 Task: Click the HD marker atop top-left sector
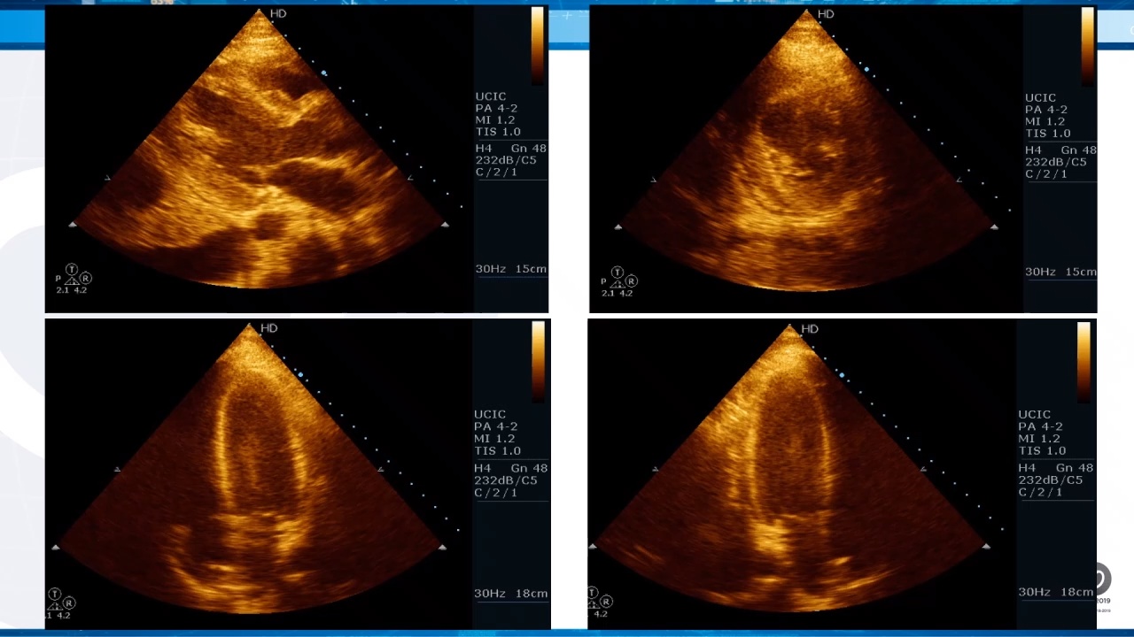pyautogui.click(x=278, y=13)
